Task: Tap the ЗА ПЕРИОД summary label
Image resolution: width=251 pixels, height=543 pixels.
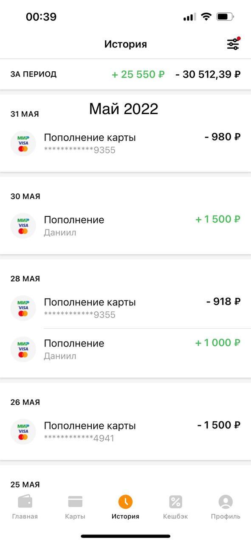Action: tap(34, 74)
